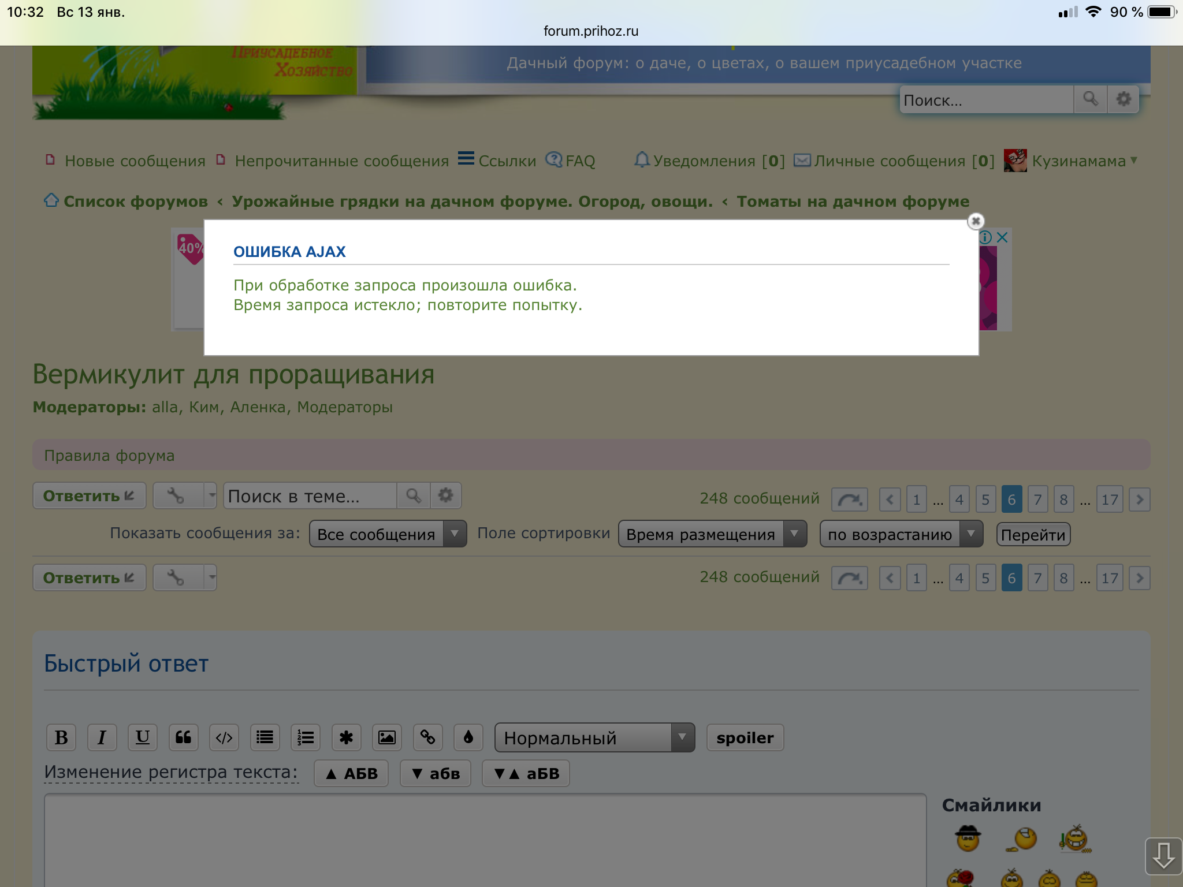Open the Время размещения sort field dropdown
Screen dimensions: 1183x887
(712, 534)
